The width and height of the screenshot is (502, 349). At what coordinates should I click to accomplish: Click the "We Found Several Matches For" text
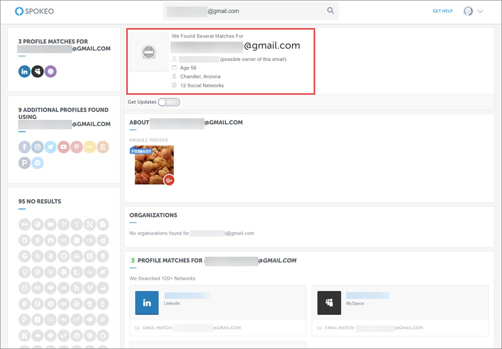[207, 36]
